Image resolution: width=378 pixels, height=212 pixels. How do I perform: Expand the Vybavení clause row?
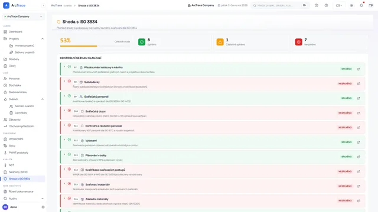64,140
